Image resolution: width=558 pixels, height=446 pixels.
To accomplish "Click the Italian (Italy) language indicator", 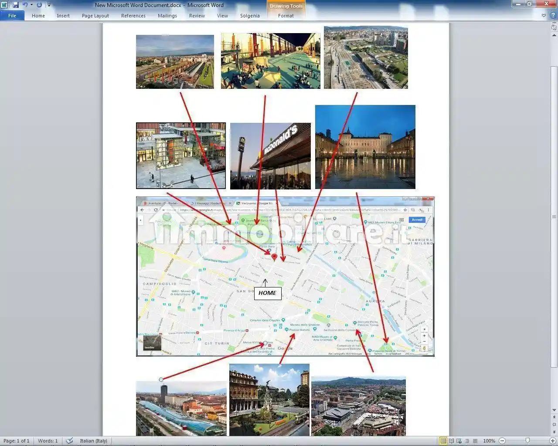I will 93,441.
